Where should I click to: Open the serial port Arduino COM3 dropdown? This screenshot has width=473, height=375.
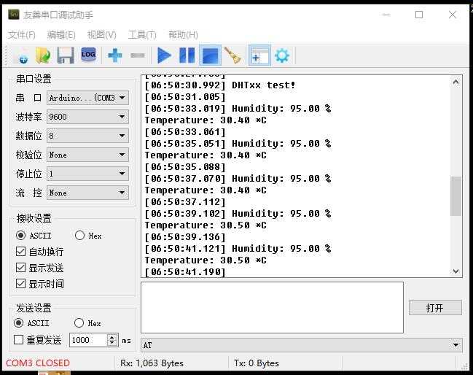87,98
